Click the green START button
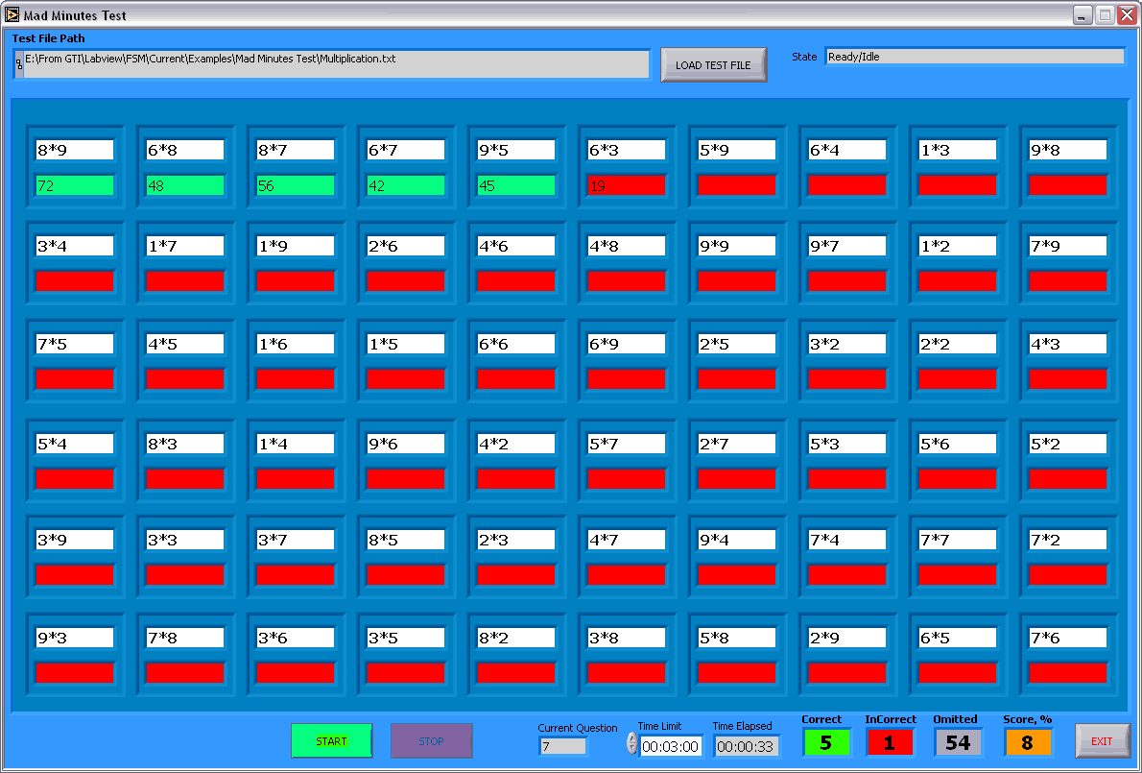 point(331,740)
